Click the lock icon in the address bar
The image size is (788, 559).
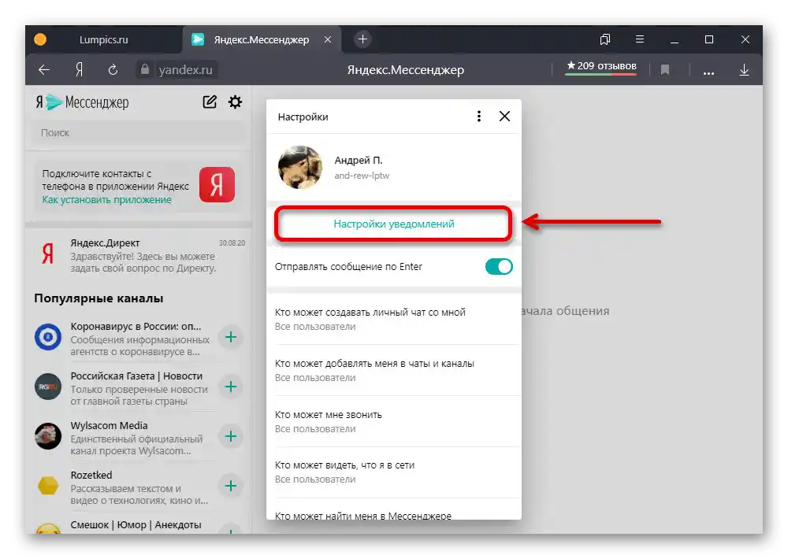tap(146, 69)
